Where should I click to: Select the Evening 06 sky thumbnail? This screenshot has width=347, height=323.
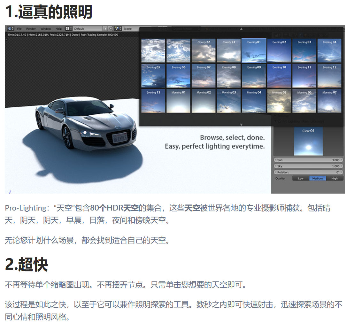click(x=178, y=76)
